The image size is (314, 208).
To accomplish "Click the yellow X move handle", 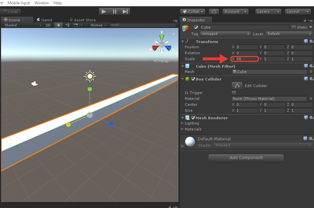I will [x=68, y=125].
